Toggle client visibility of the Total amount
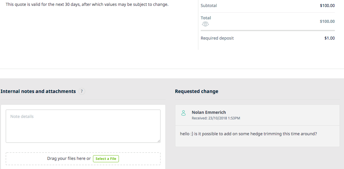Screen dimensions: 344x169 click(x=205, y=24)
